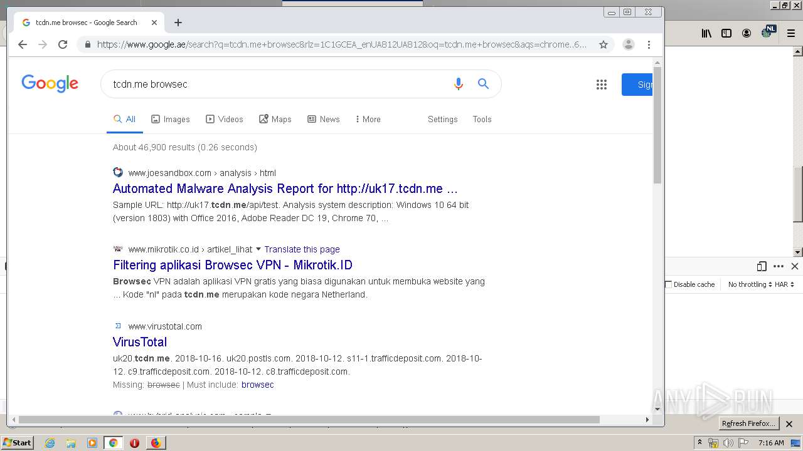The image size is (803, 451).
Task: Open HAR dropdown in devtools
Action: pyautogui.click(x=784, y=284)
